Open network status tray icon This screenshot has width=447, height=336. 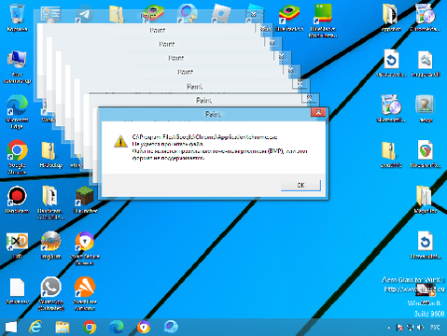[x=411, y=328]
